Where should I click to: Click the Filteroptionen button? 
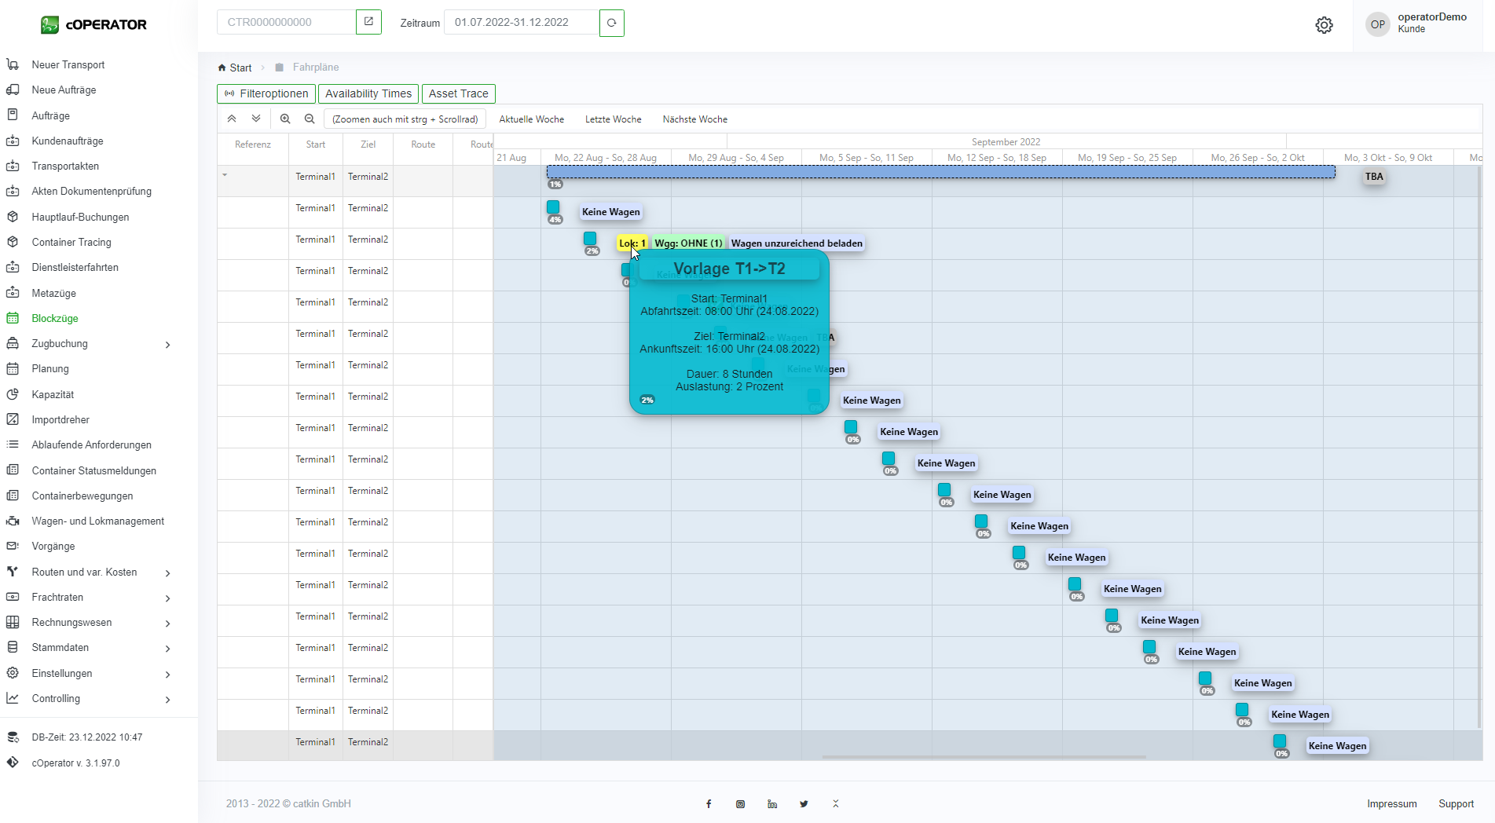266,94
